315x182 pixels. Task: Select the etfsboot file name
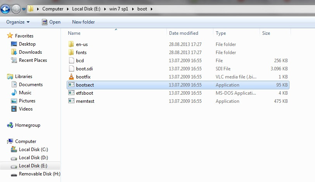coord(85,93)
